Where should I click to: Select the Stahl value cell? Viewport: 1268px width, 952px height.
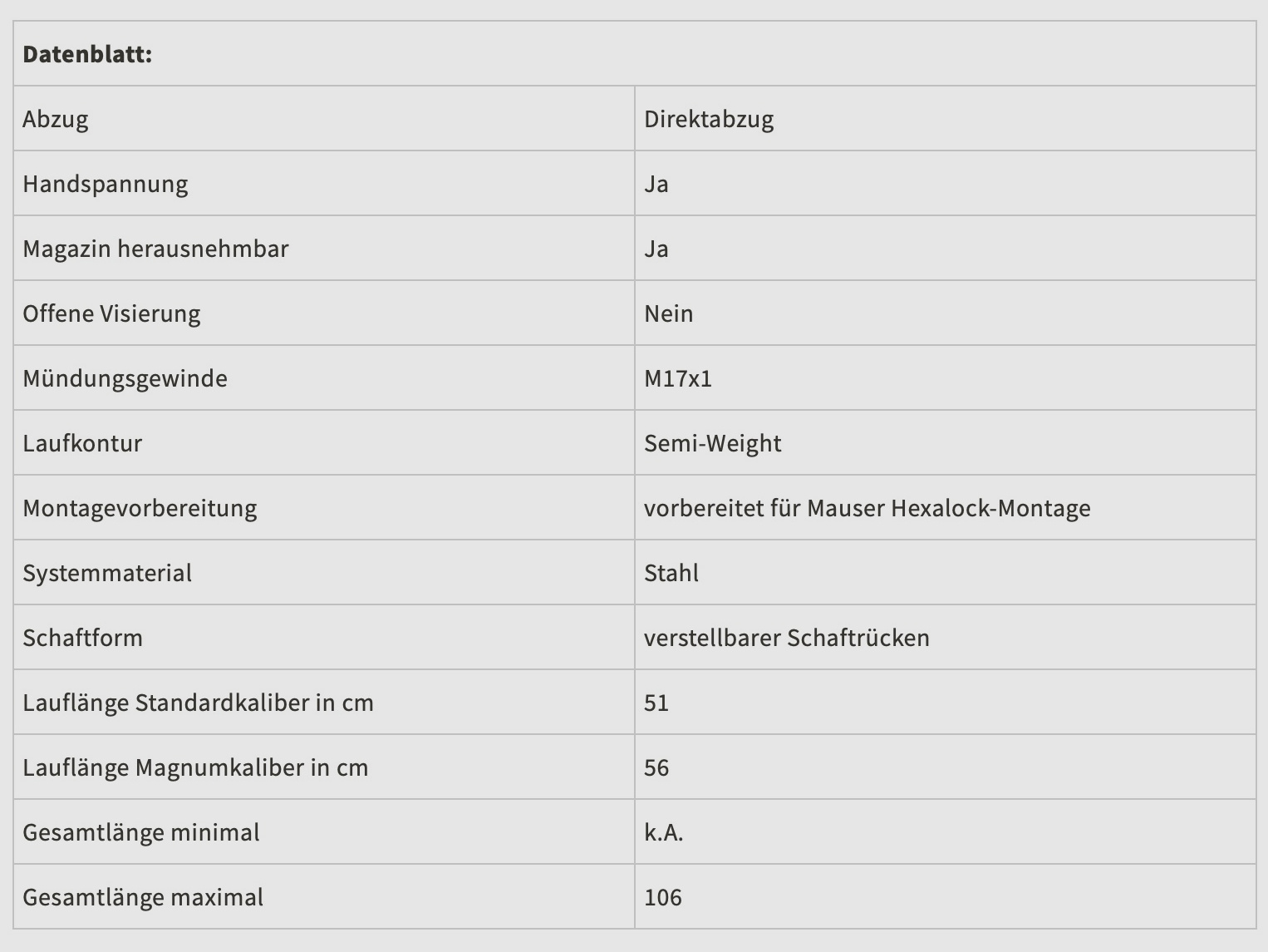(671, 573)
